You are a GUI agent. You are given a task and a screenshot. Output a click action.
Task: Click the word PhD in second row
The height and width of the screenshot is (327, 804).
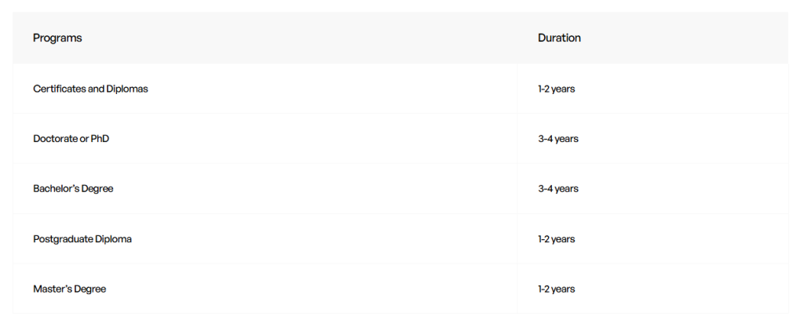(100, 139)
